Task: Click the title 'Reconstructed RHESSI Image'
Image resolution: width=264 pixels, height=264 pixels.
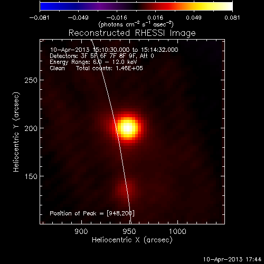Action: coord(132,33)
